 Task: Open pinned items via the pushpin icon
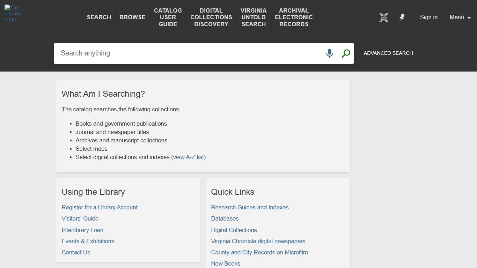coord(402,17)
